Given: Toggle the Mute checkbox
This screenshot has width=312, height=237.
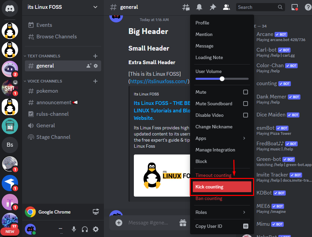Looking at the screenshot, I should pos(246,92).
